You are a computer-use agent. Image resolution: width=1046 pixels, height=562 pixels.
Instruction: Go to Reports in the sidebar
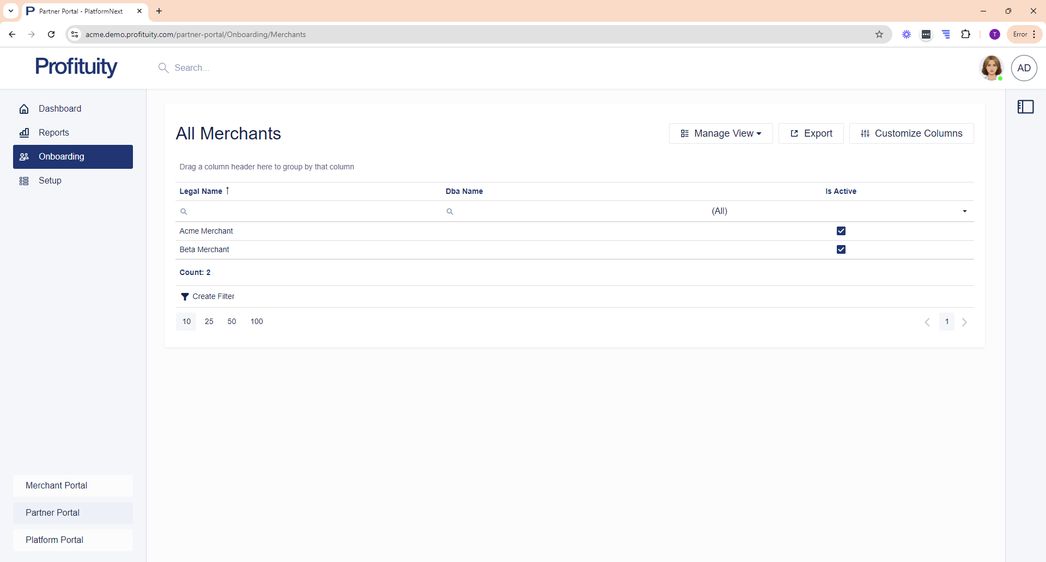click(x=54, y=133)
